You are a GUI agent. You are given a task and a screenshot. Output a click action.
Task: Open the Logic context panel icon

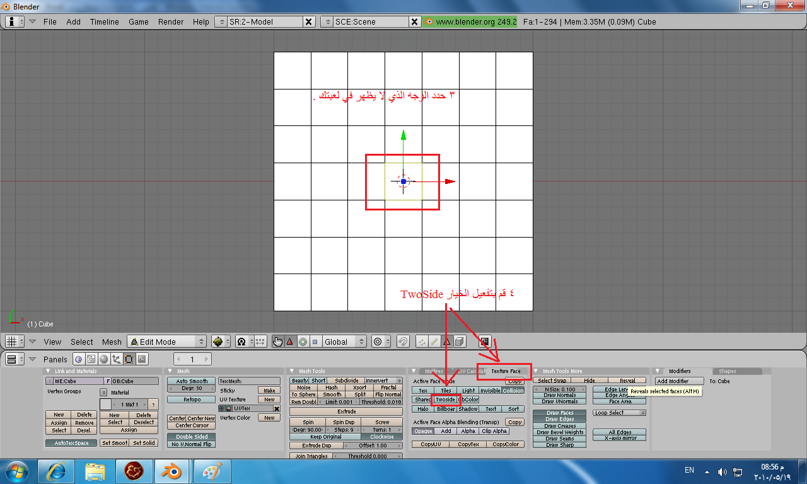(x=79, y=359)
